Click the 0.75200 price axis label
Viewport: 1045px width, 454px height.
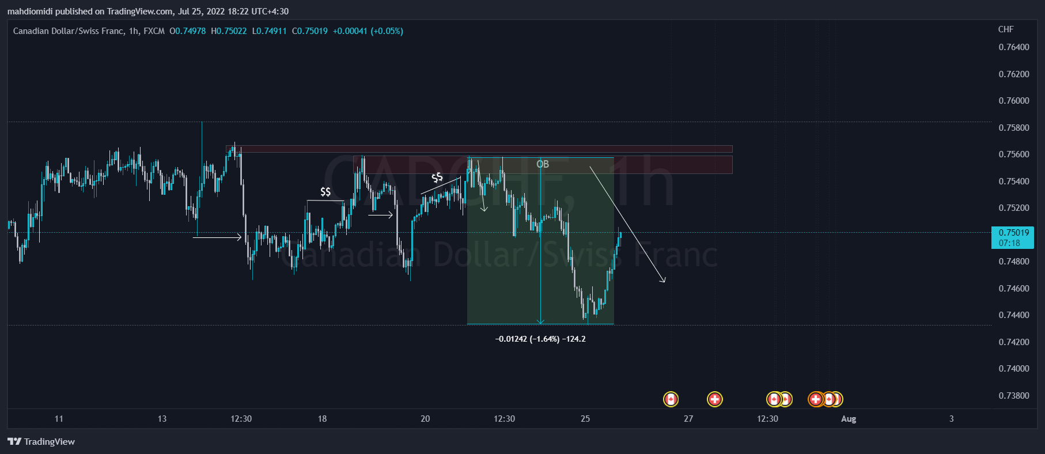(1014, 208)
